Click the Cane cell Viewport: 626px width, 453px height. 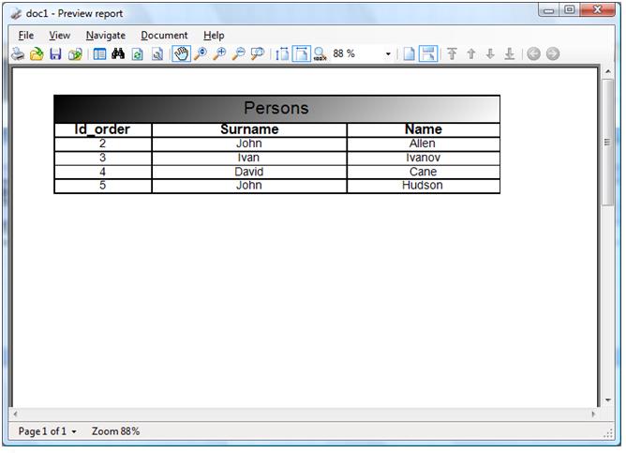(x=424, y=172)
